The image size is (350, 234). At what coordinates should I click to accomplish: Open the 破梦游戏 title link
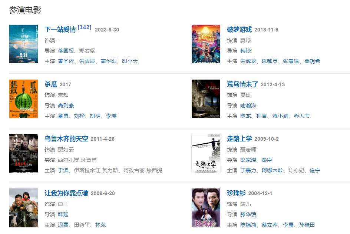point(239,30)
